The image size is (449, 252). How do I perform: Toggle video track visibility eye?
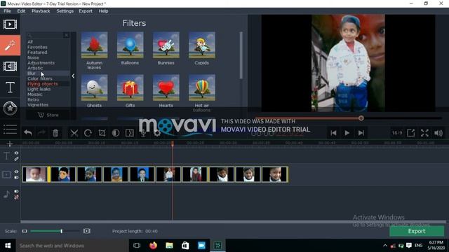point(16,171)
